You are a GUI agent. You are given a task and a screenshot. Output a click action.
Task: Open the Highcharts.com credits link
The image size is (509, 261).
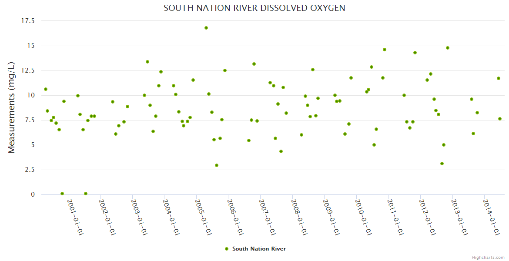(x=488, y=257)
